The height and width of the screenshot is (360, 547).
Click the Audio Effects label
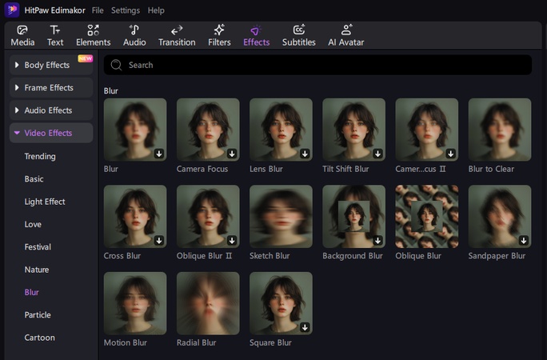coord(48,110)
